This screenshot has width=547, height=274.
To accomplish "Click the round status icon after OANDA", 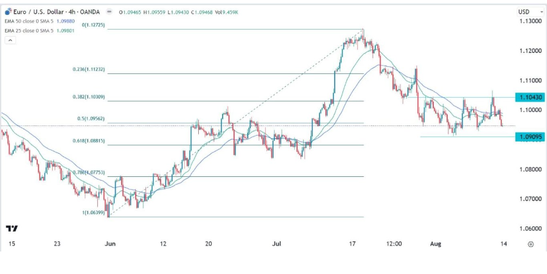I will coord(108,12).
